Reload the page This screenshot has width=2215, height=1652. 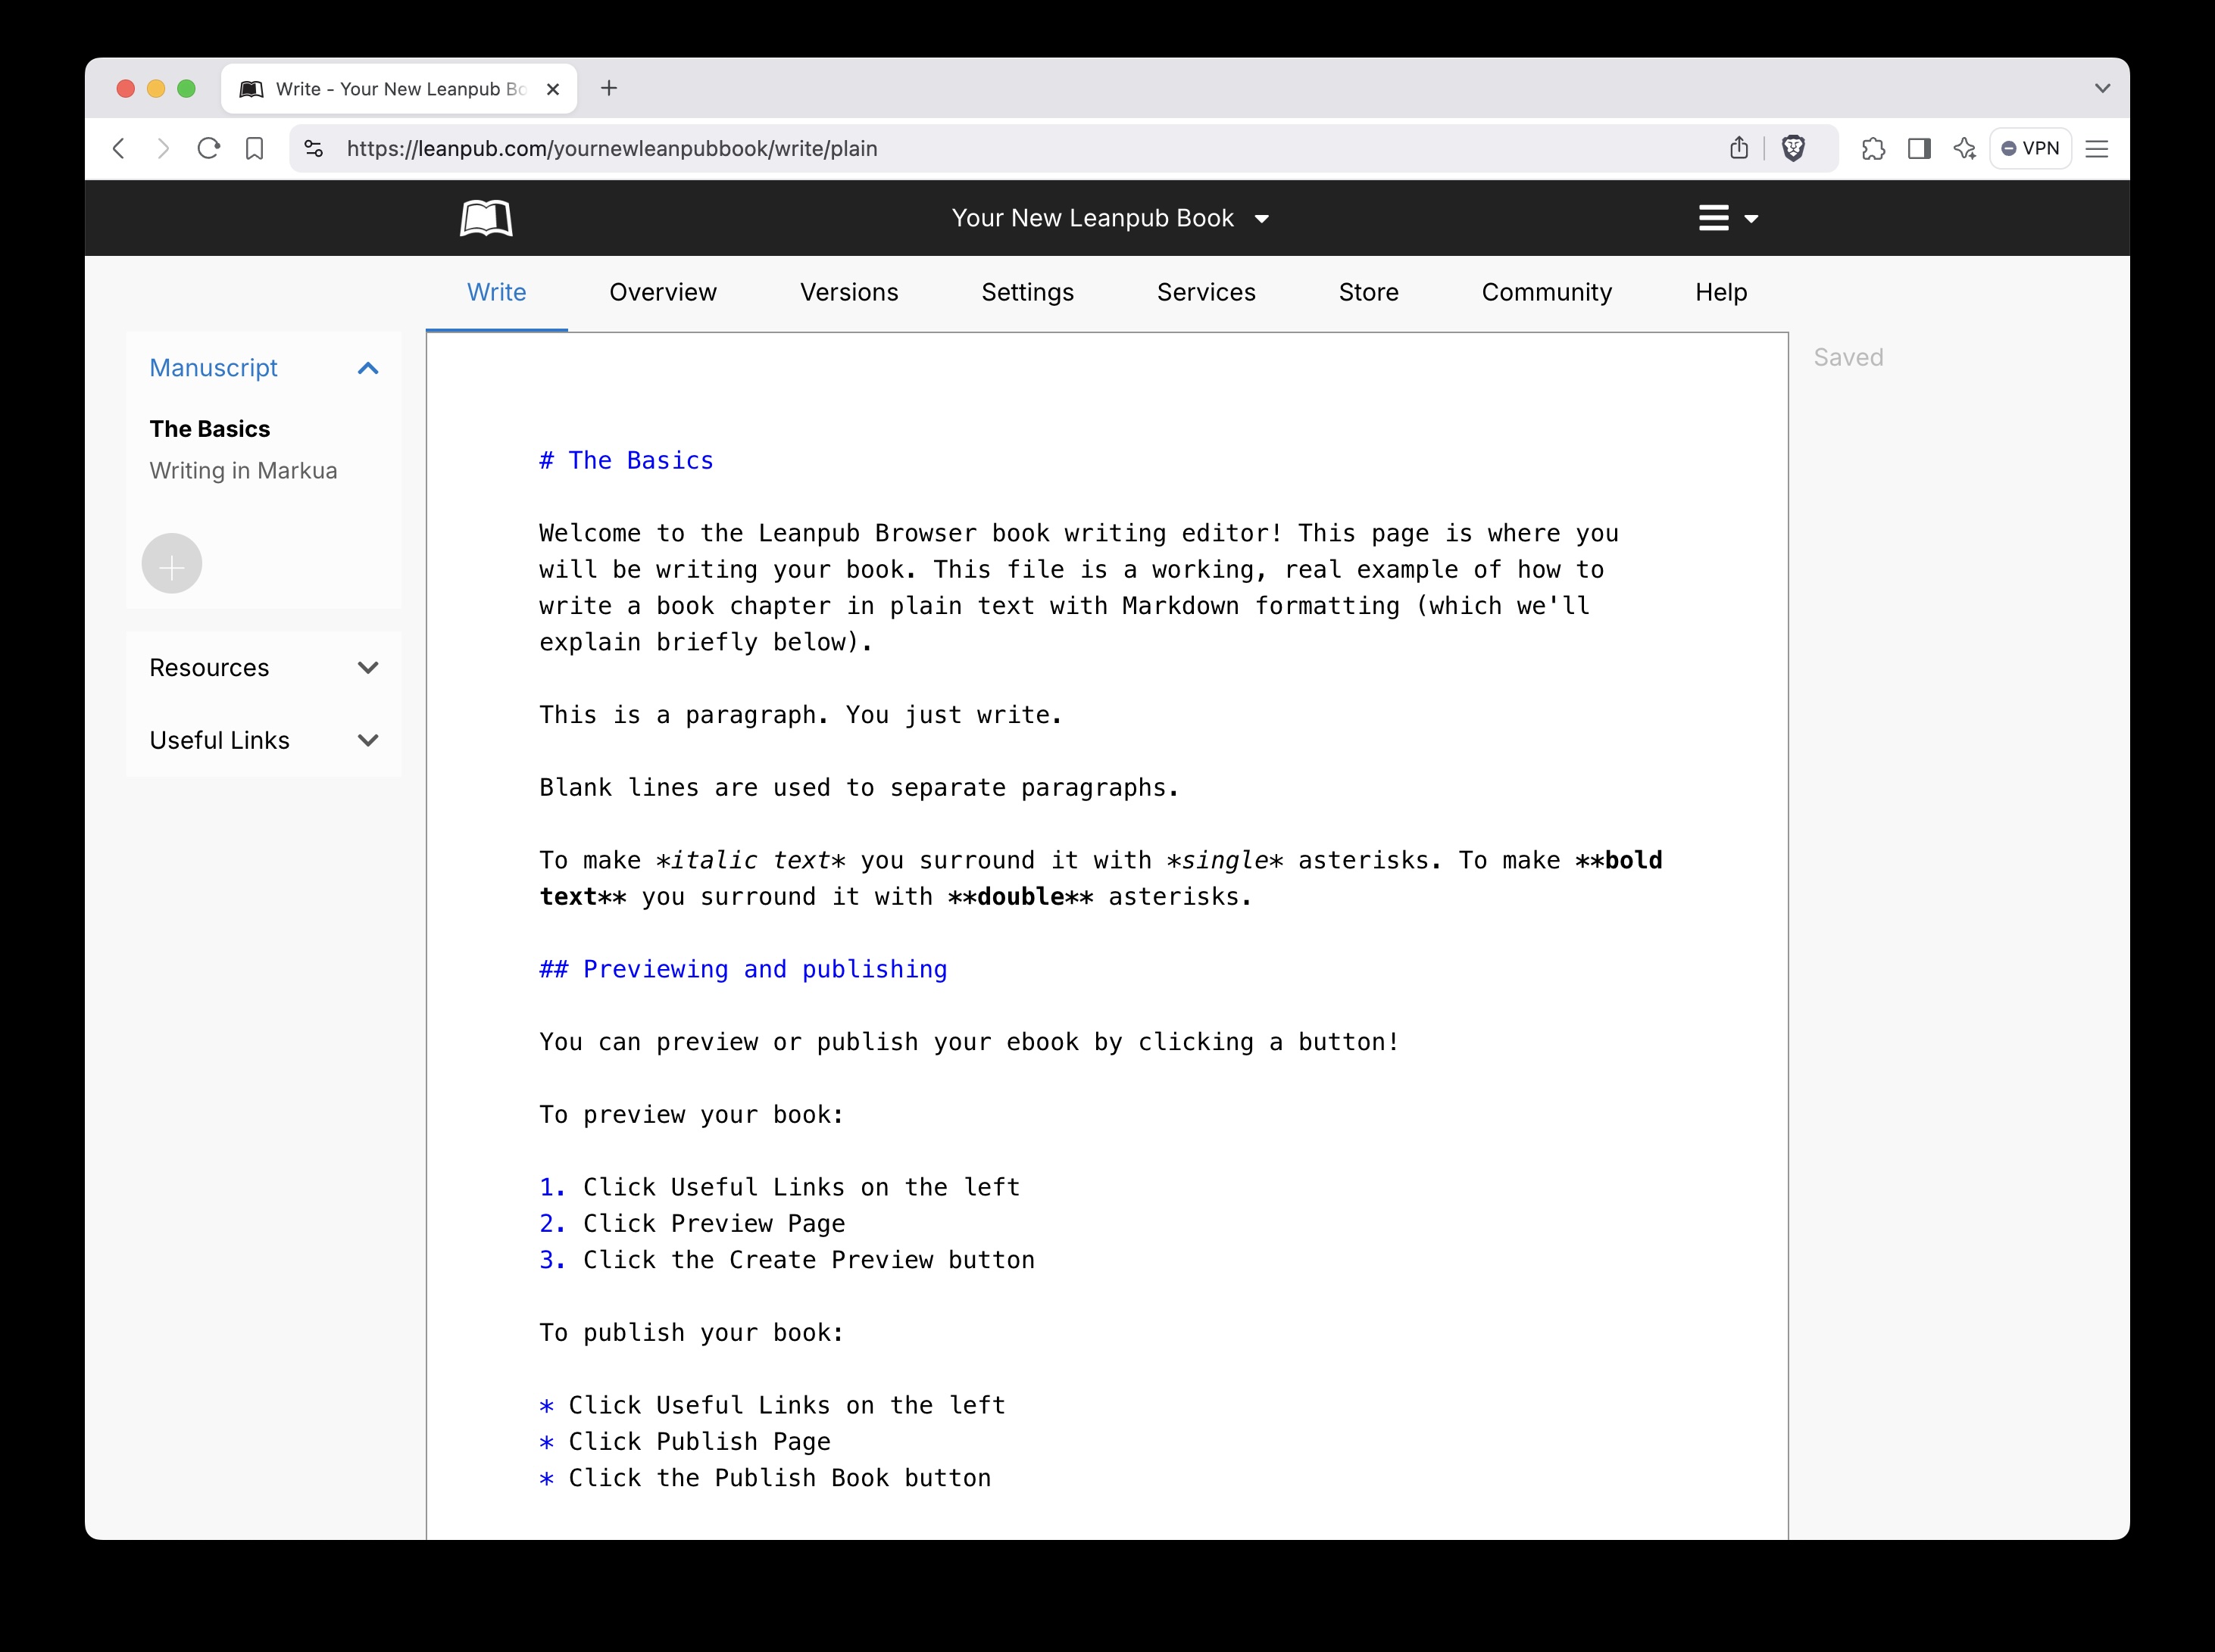[209, 149]
